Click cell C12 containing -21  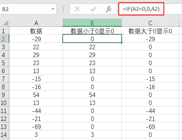point(150,118)
